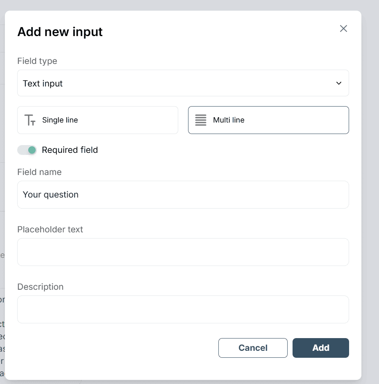Image resolution: width=379 pixels, height=384 pixels.
Task: Click the Add new input heading
Action: click(x=60, y=32)
